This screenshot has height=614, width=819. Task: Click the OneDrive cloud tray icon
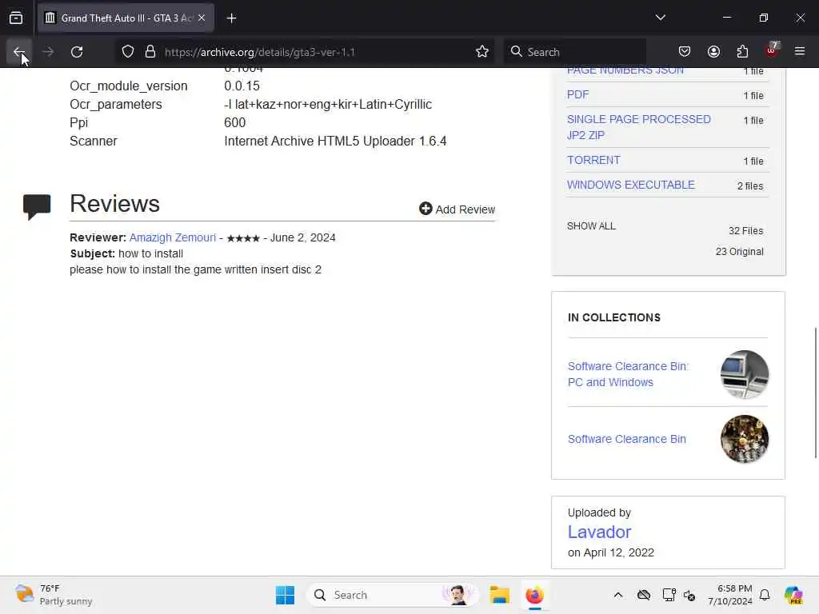point(644,595)
